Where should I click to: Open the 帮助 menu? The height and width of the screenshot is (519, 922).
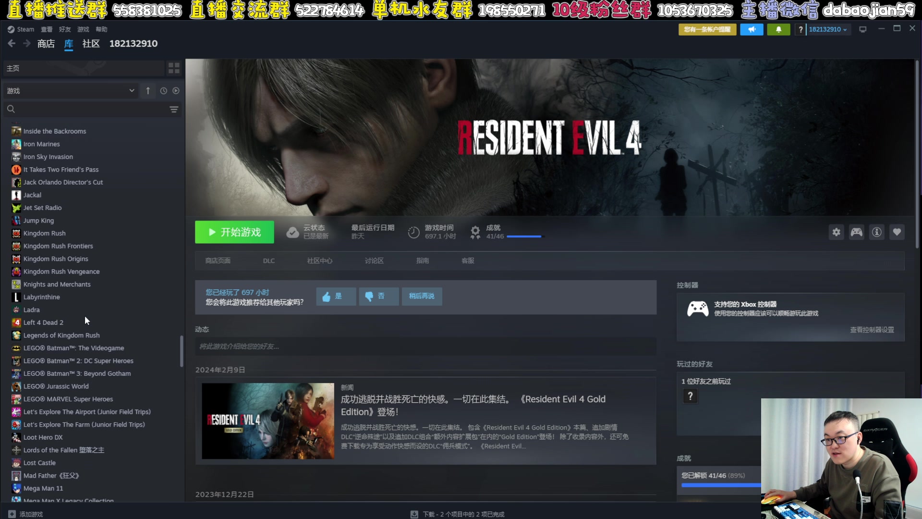coord(101,29)
